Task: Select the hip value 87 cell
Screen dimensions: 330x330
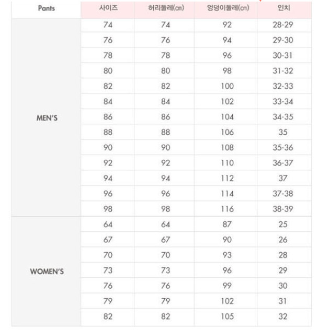Action: (x=227, y=225)
